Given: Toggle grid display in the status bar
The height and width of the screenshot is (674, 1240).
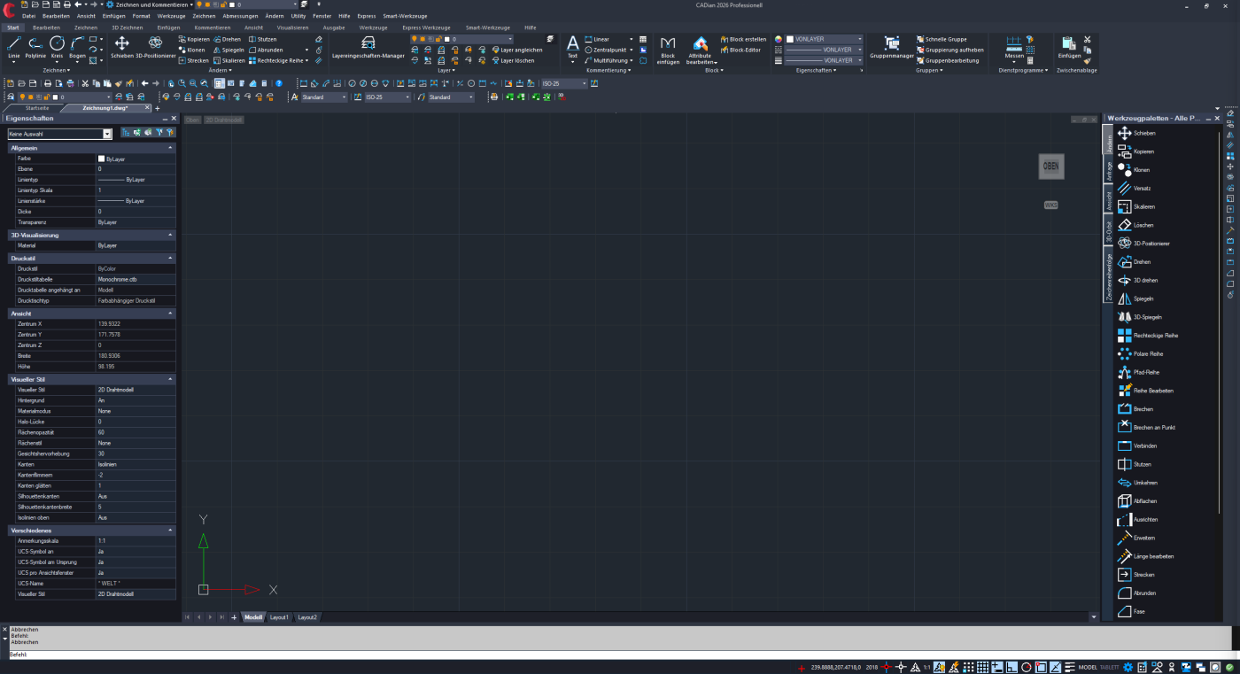Looking at the screenshot, I should (982, 667).
